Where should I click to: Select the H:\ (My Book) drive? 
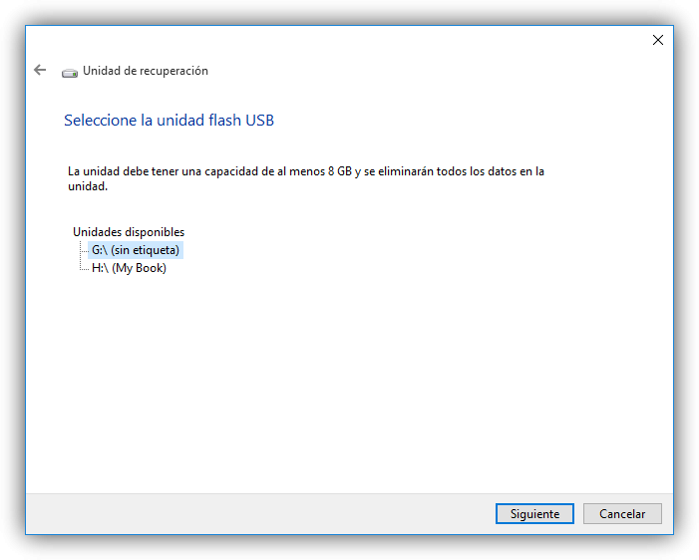pyautogui.click(x=129, y=268)
